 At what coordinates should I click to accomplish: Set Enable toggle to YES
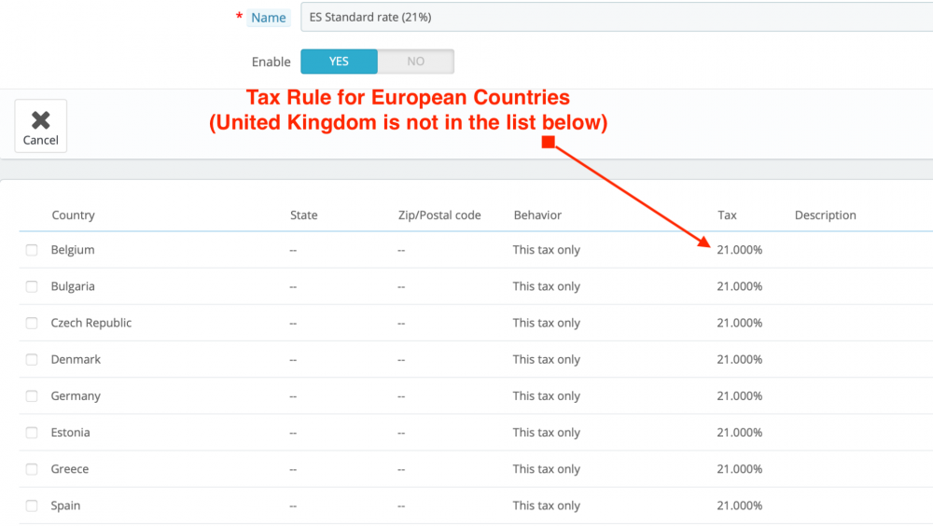340,62
